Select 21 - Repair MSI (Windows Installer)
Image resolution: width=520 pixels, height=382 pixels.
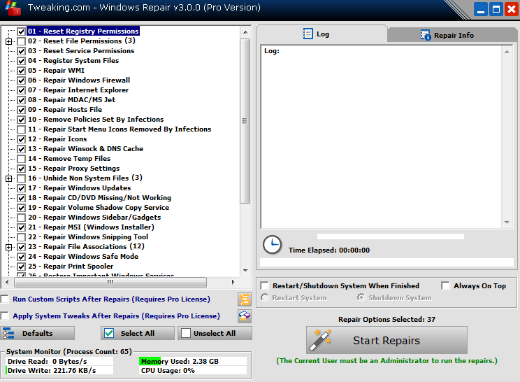coord(91,227)
